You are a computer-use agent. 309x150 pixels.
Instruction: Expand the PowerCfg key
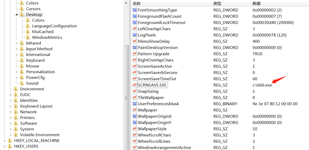tap(17, 78)
